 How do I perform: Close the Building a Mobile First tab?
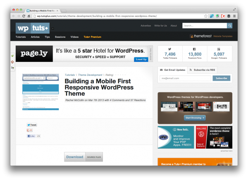pyautogui.click(x=57, y=11)
